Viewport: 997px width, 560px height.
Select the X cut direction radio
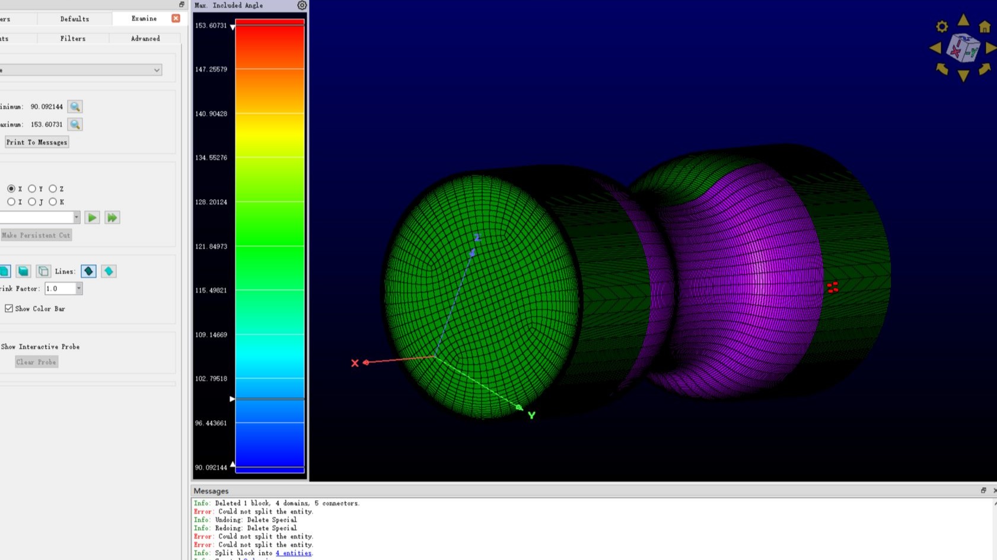(11, 188)
